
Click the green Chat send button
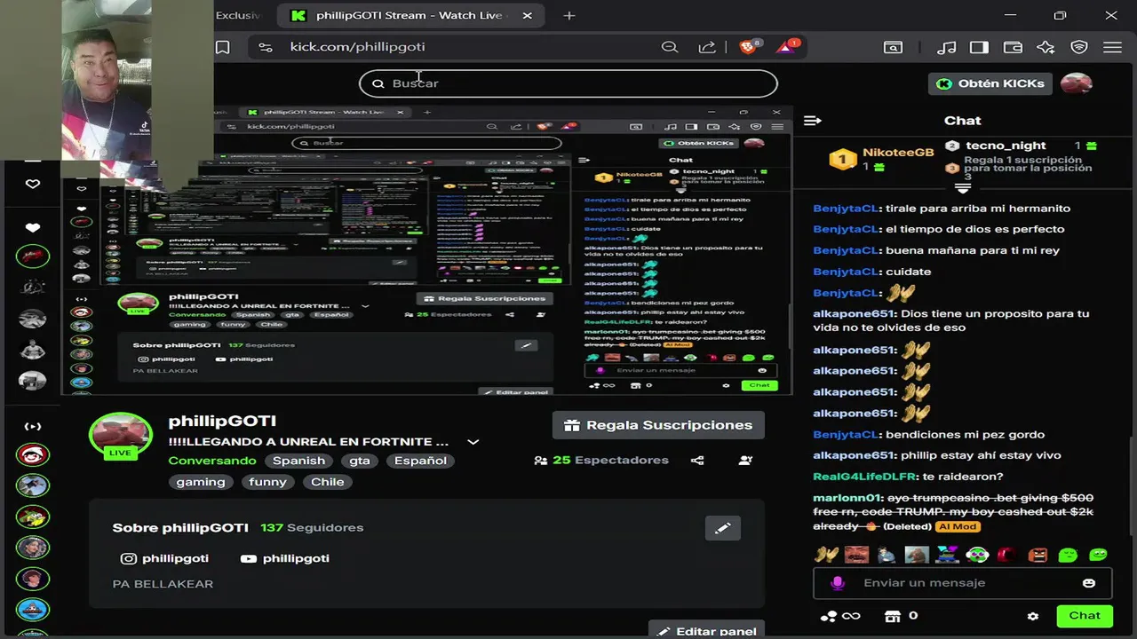point(1085,616)
